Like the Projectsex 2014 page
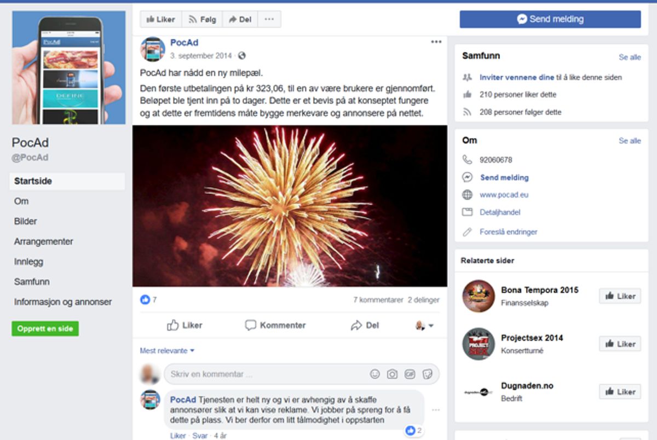 pos(620,344)
